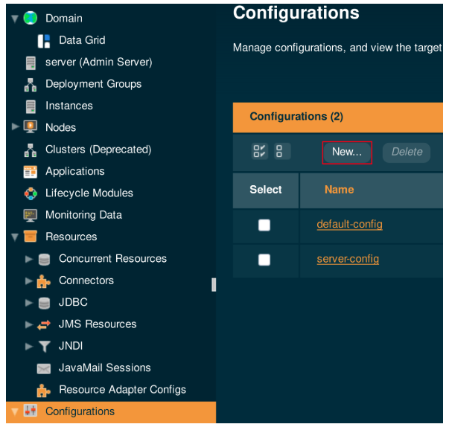The image size is (449, 427).
Task: Click the Lifecycle Modules colorful icon
Action: coord(31,193)
